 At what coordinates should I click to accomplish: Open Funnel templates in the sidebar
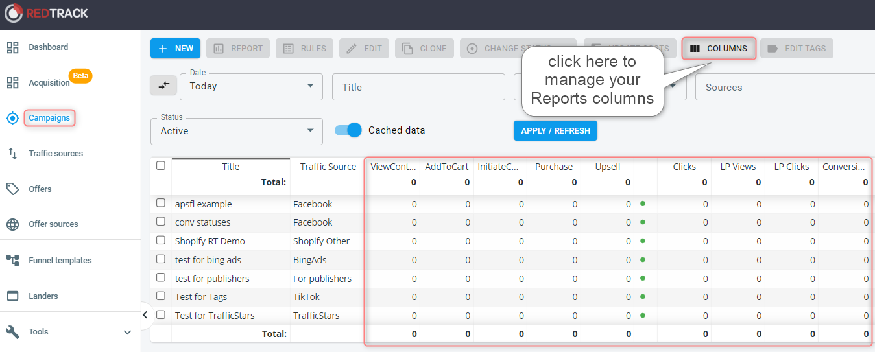coord(60,261)
